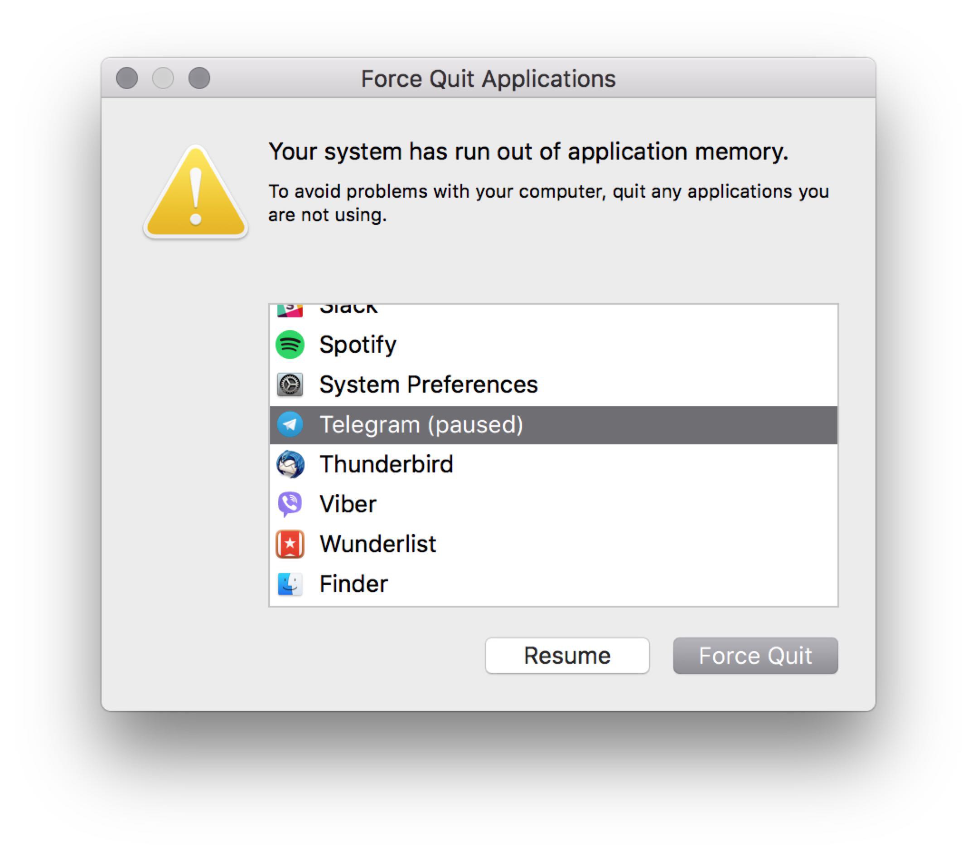Viewport: 977px width, 856px height.
Task: Click the Spotify app icon
Action: (x=290, y=345)
